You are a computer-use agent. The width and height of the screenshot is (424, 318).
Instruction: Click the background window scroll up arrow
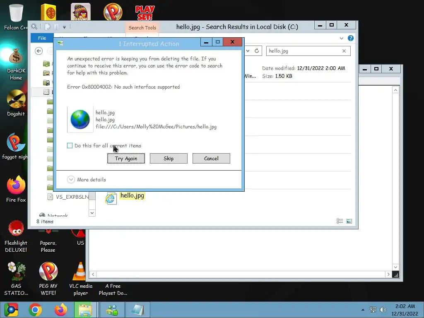[395, 90]
